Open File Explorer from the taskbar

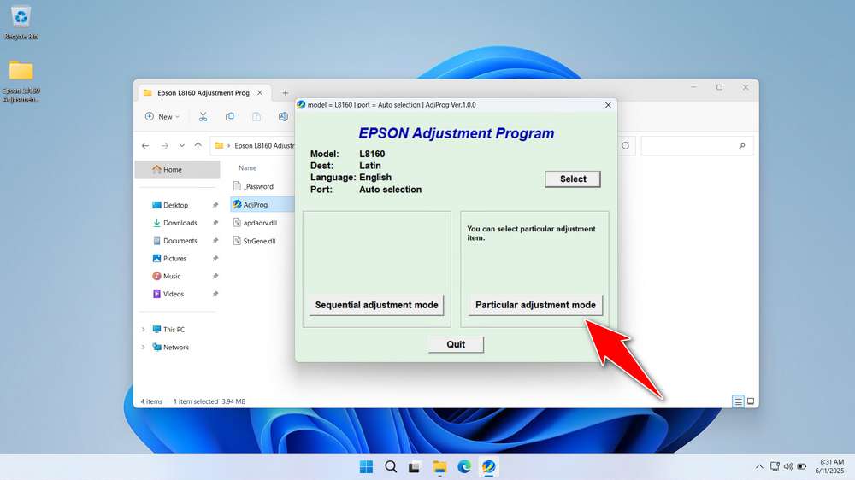[x=439, y=467]
